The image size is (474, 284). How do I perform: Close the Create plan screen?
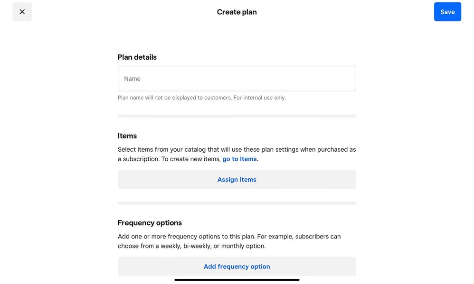(x=22, y=12)
